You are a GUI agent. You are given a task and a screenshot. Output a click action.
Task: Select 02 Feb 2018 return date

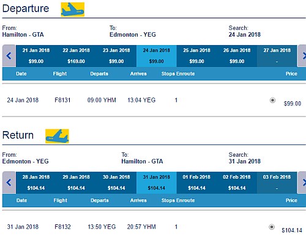[237, 182]
